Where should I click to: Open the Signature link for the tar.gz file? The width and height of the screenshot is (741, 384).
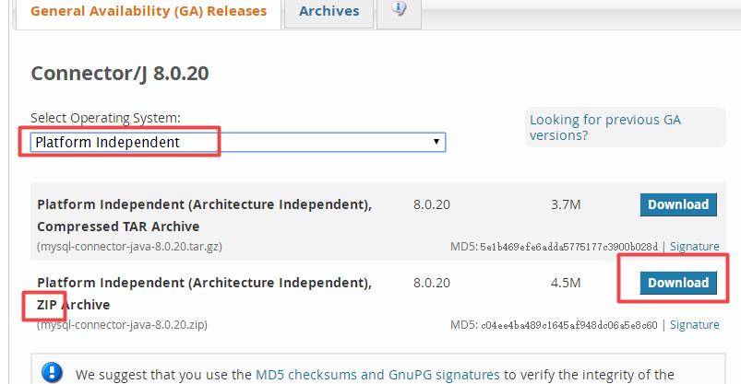694,247
